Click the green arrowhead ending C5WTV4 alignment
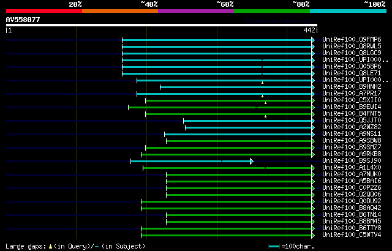Image resolution: width=392 pixels, height=251 pixels. coord(313,236)
